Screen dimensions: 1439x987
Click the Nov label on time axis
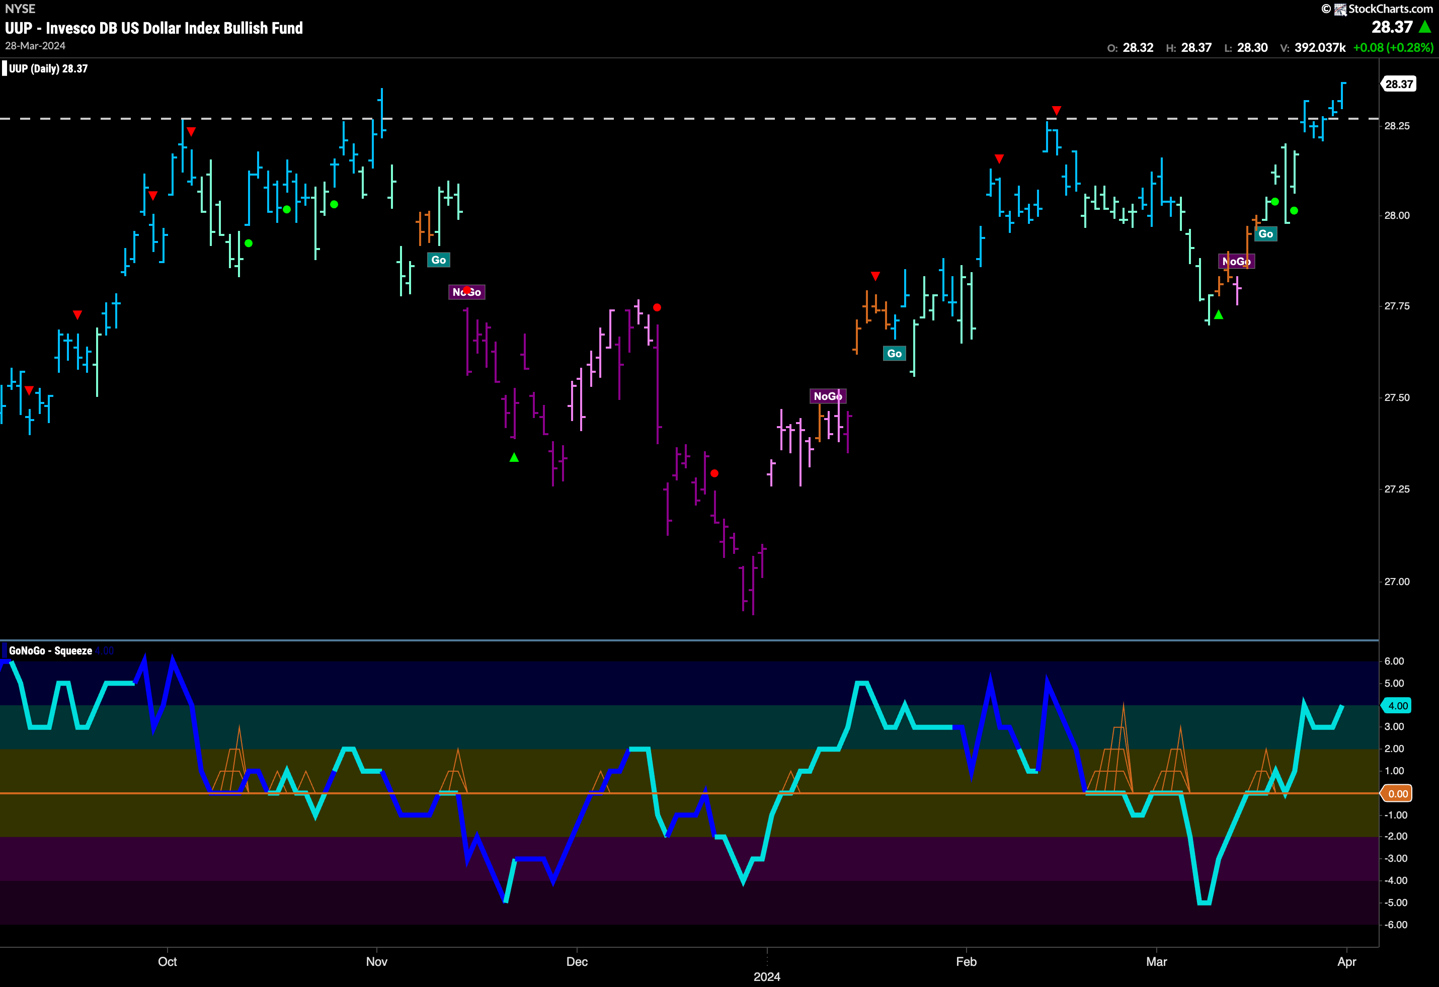tap(376, 962)
